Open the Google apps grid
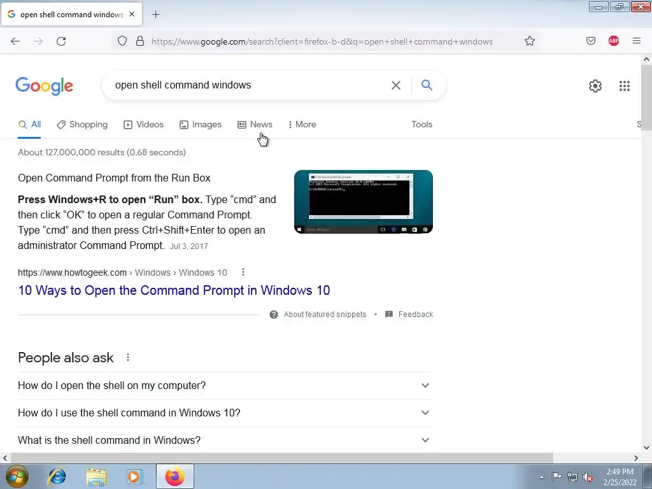 point(624,86)
